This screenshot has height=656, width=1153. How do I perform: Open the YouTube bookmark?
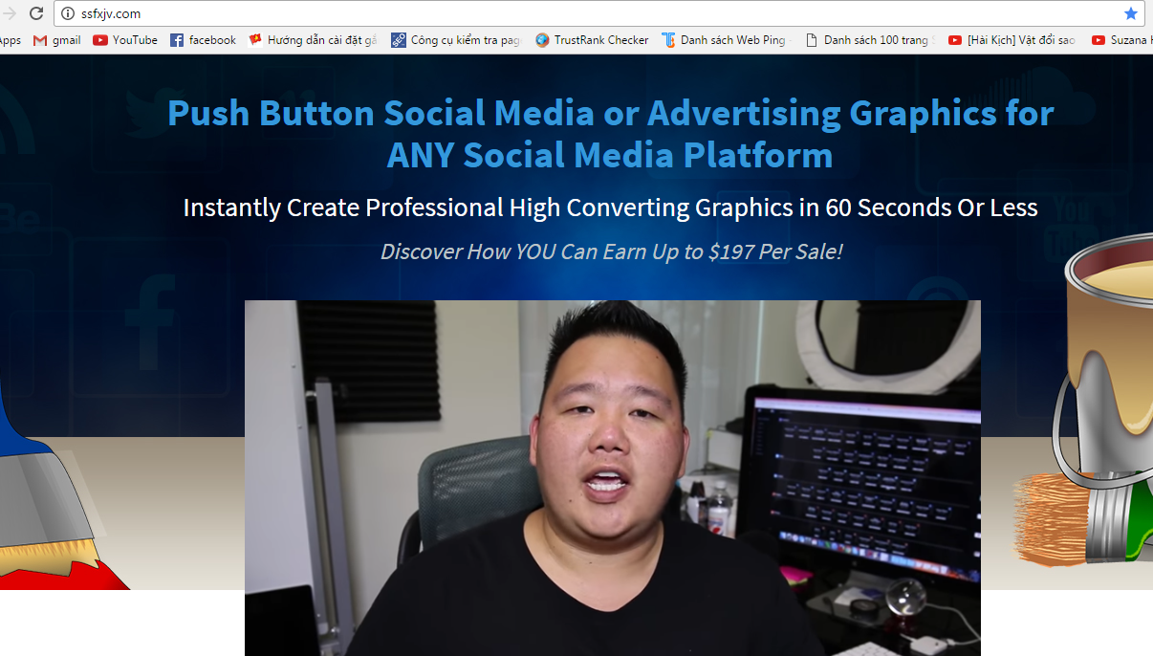coord(125,40)
